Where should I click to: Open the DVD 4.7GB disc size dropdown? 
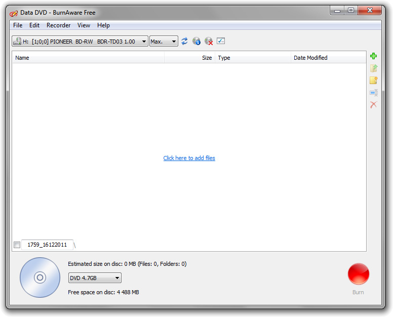point(95,278)
